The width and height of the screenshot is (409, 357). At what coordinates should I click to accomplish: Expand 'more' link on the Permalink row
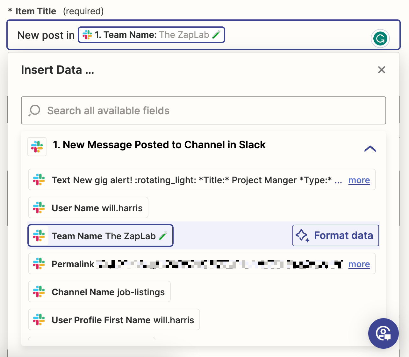coord(359,264)
